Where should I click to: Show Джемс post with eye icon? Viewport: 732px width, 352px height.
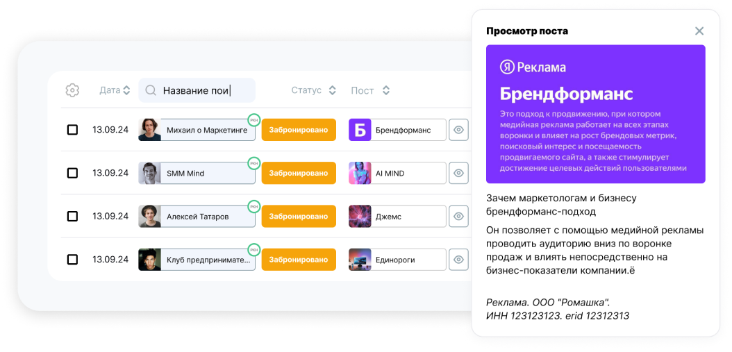click(x=458, y=216)
